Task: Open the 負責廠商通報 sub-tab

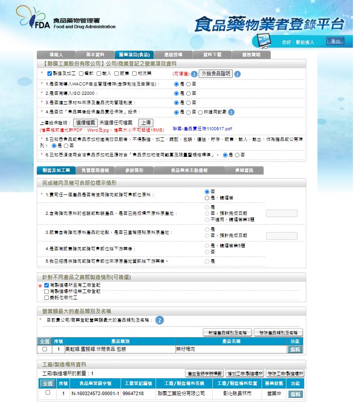Action: 95,171
